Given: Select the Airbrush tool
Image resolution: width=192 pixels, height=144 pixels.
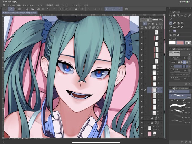Looking at the screenshot, I should [x=178, y=23].
